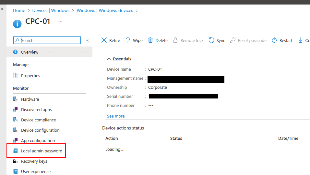Sort by the Status column header
310x175 pixels.
(176, 138)
